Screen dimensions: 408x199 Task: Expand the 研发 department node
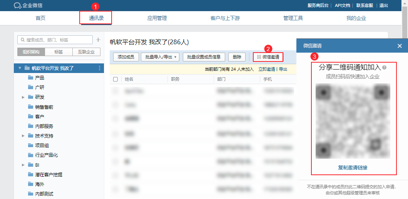pyautogui.click(x=23, y=97)
